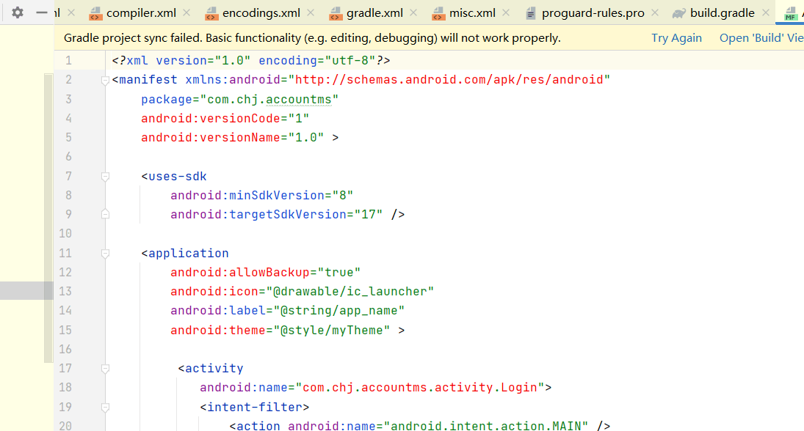Click the build.gradle elephant icon
The height and width of the screenshot is (431, 804).
pyautogui.click(x=679, y=13)
